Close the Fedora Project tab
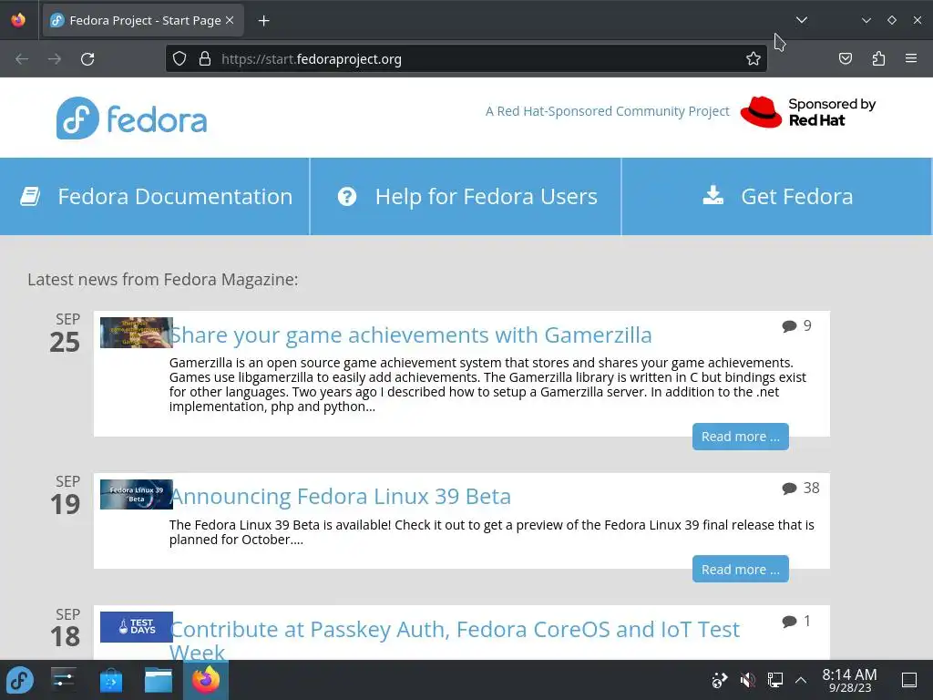Viewport: 933px width, 700px height. tap(230, 20)
